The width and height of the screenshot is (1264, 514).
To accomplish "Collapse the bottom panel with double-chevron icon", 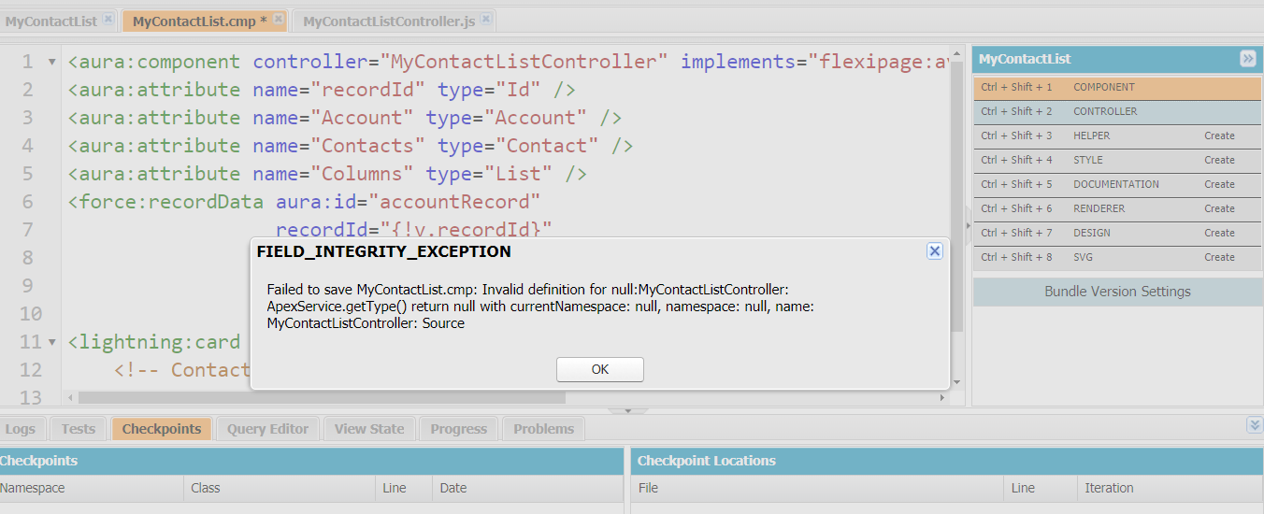I will click(1255, 425).
